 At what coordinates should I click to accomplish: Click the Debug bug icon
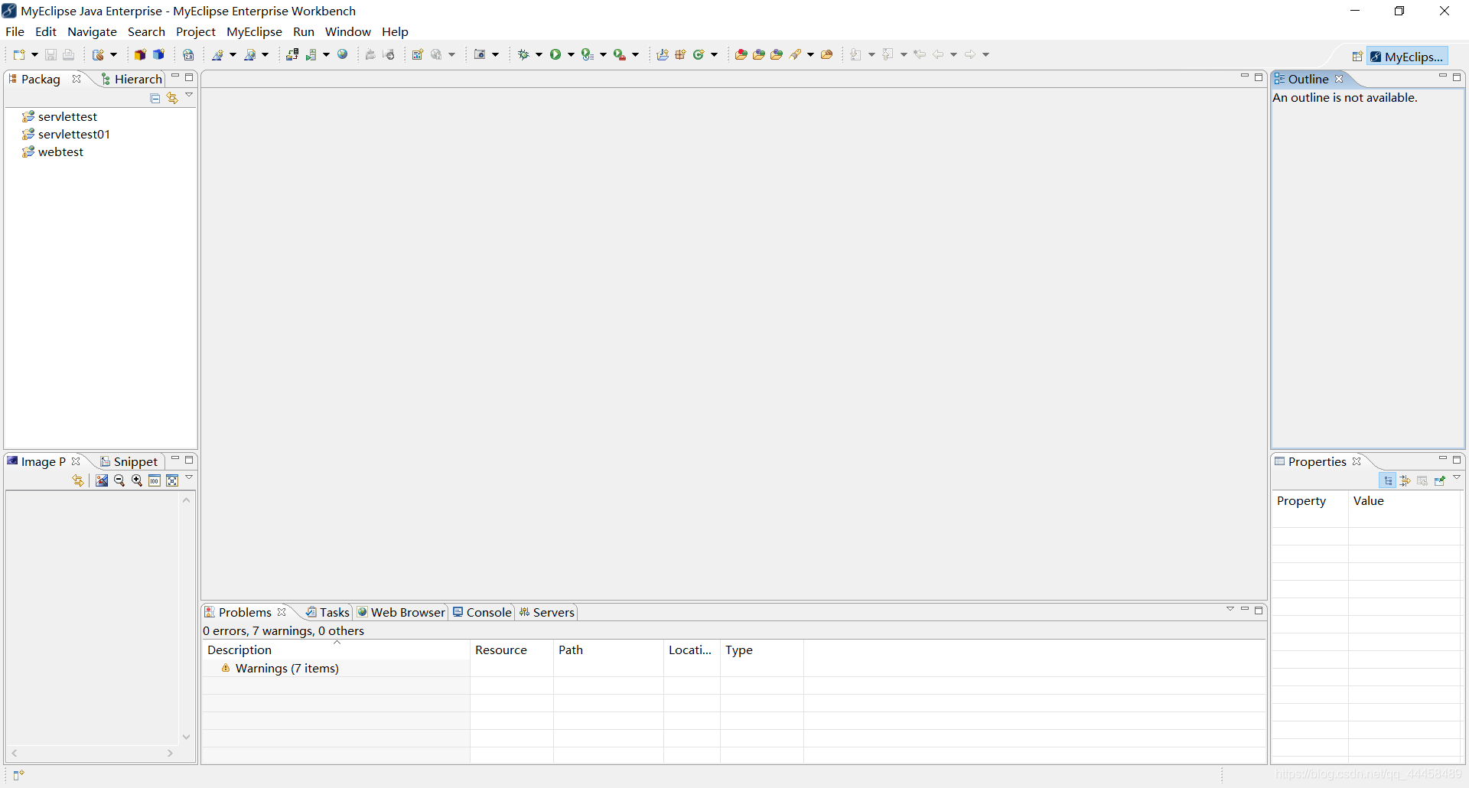524,54
